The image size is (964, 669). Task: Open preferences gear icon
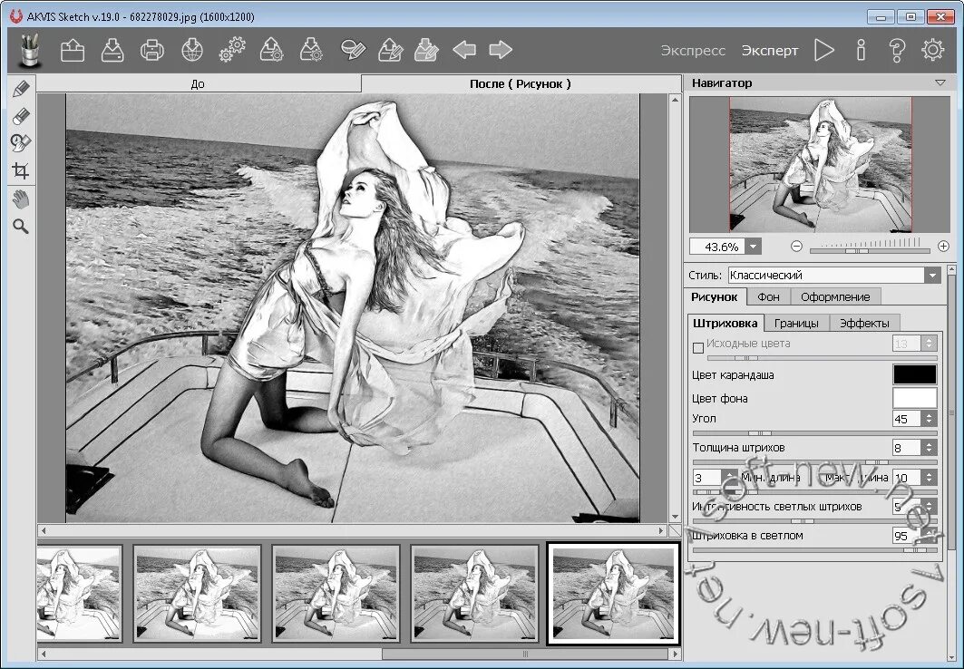click(932, 50)
